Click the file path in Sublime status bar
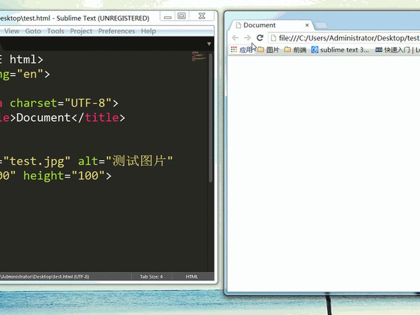 (x=45, y=277)
